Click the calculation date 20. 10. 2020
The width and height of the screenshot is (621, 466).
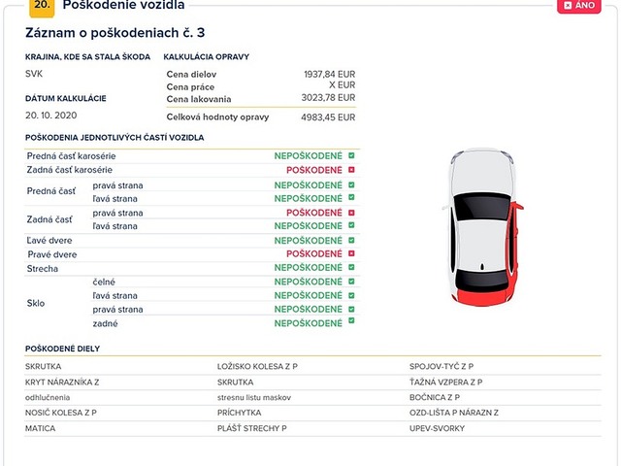51,116
